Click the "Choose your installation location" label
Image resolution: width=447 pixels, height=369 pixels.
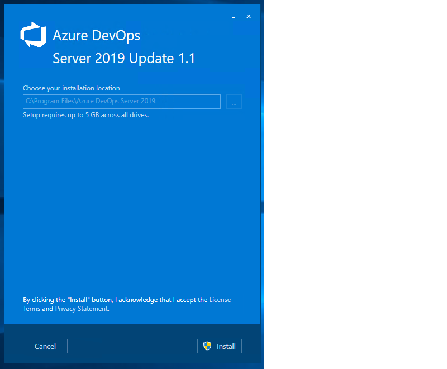pyautogui.click(x=72, y=88)
